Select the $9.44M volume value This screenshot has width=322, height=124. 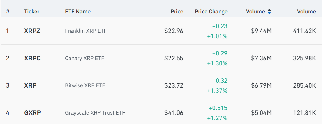point(261,31)
